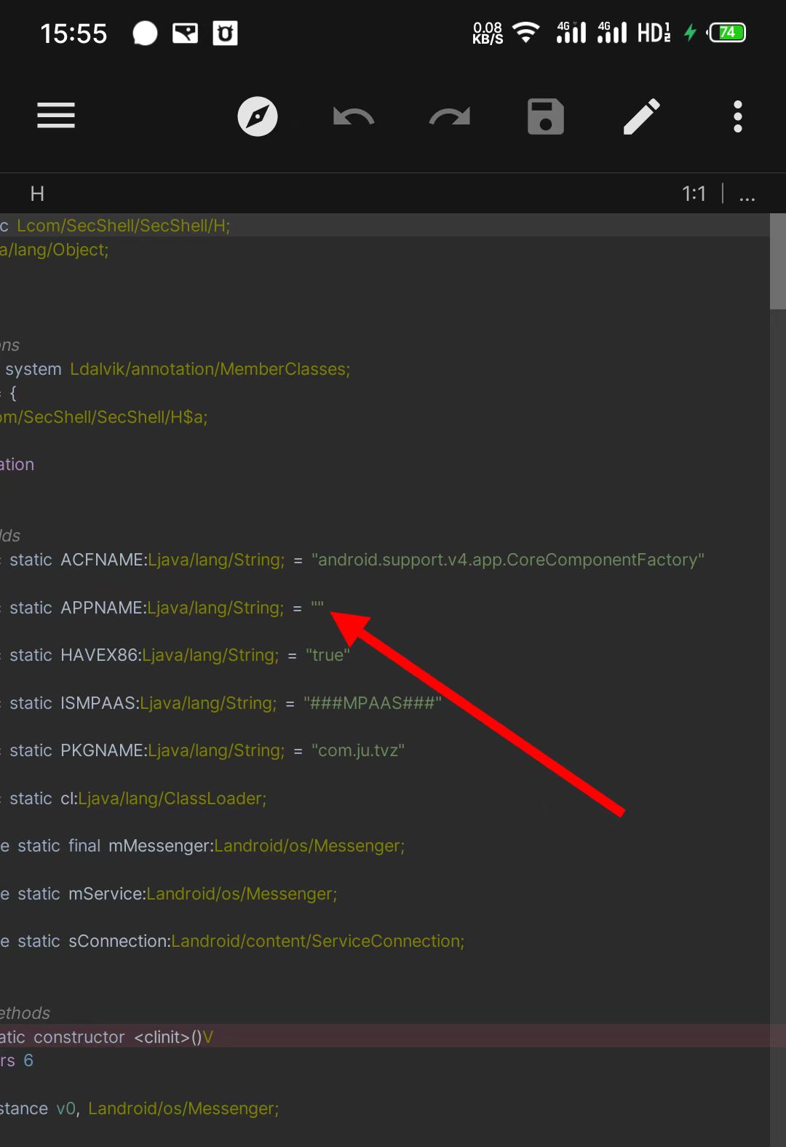Tap the ellipsis beside the line indicator
The width and height of the screenshot is (786, 1147).
[x=747, y=197]
